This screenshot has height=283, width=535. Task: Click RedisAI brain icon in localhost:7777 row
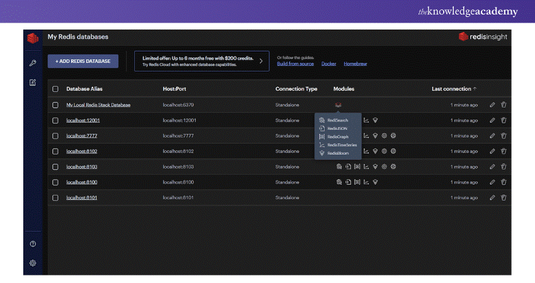(x=393, y=136)
